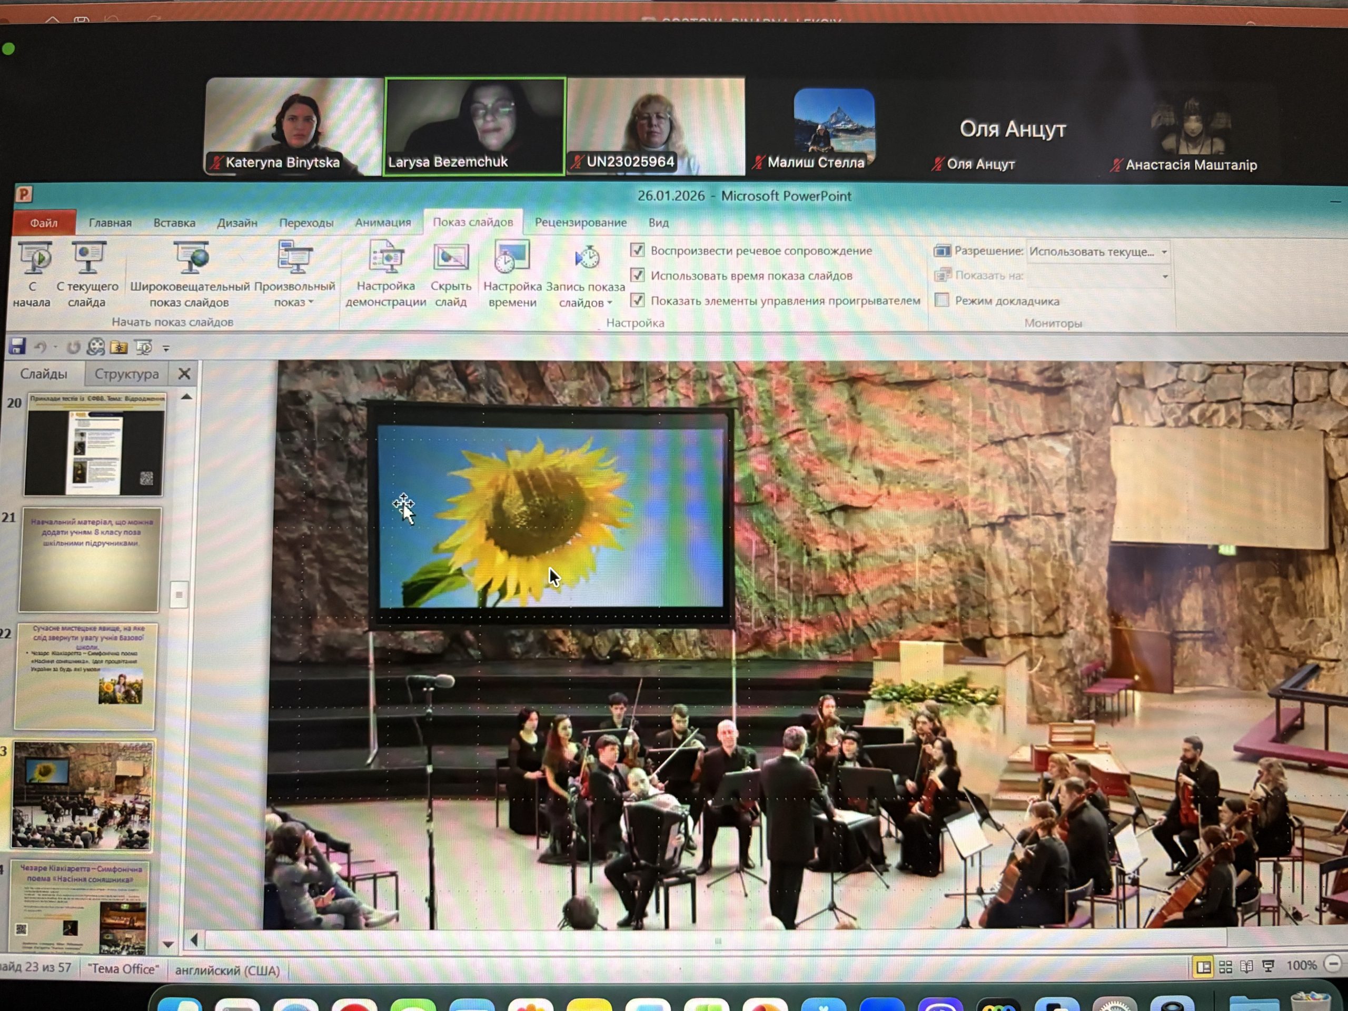The image size is (1348, 1011).
Task: Expand the Resolution (Разрешение) combo box
Action: pos(1164,252)
